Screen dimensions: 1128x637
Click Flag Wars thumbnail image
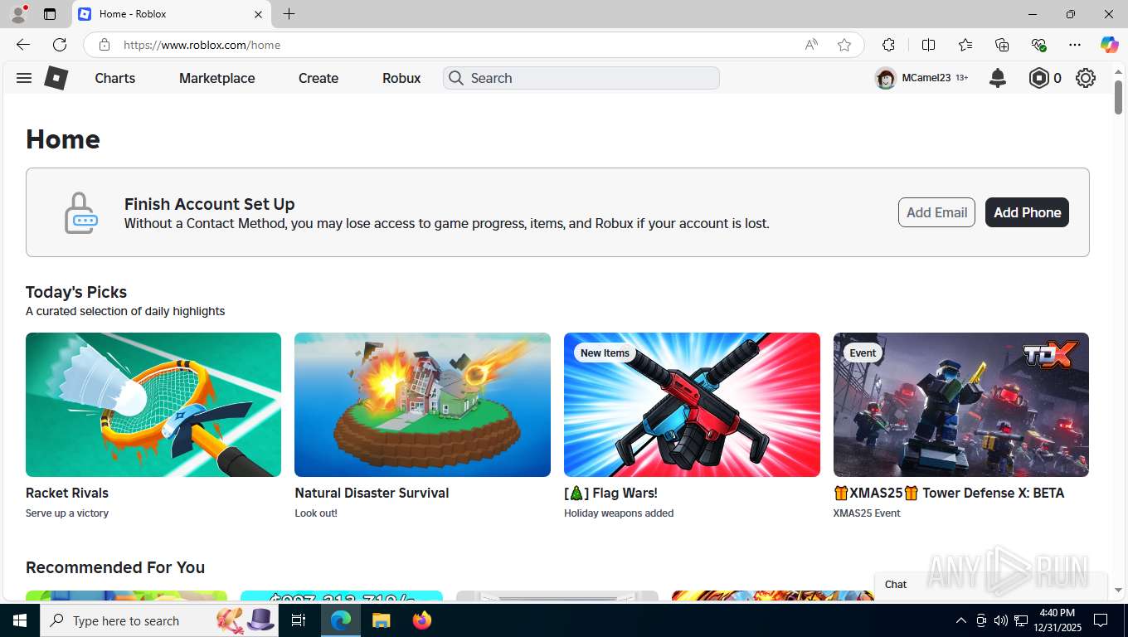[692, 405]
